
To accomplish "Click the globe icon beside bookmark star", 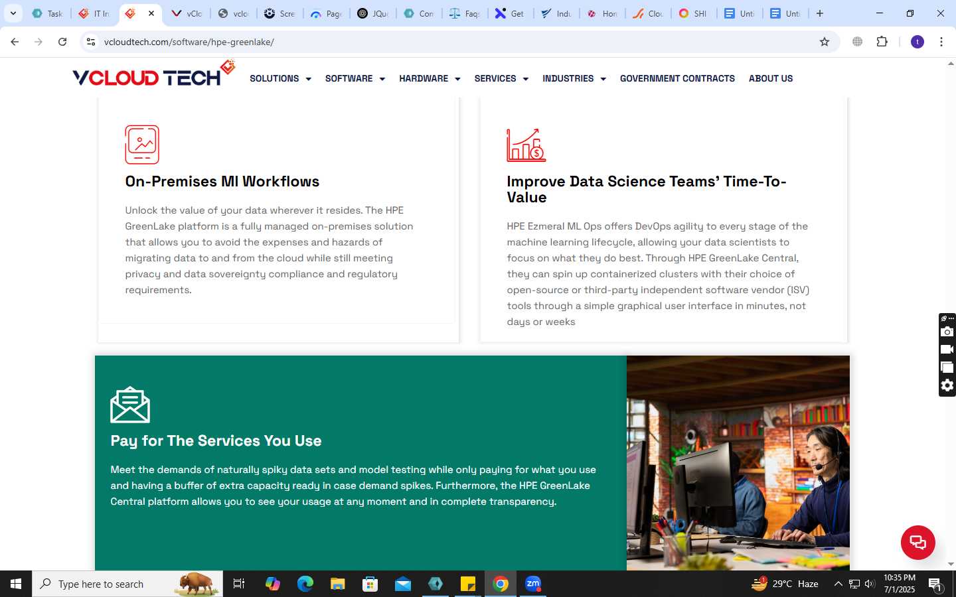I will pyautogui.click(x=857, y=42).
